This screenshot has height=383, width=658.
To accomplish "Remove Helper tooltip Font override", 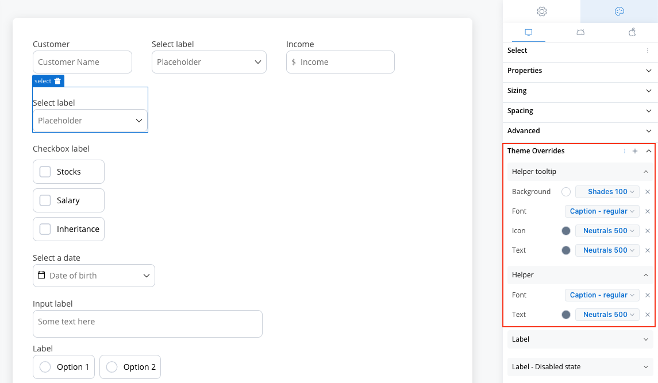I will (648, 211).
